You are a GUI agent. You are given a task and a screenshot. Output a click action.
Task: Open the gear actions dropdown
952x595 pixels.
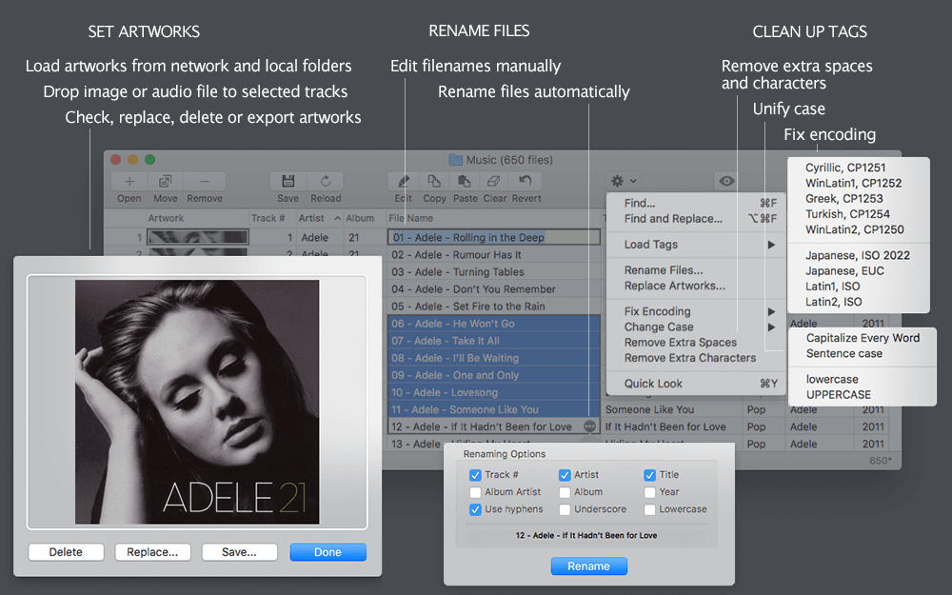tap(624, 181)
